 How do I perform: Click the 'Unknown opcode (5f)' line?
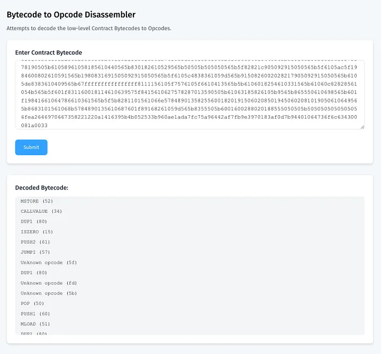(49, 263)
